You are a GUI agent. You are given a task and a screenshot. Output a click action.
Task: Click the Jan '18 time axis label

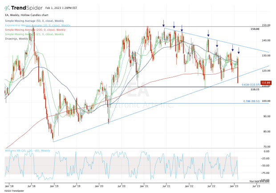(x=9, y=186)
